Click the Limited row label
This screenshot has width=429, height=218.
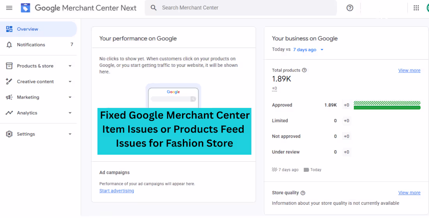click(280, 121)
